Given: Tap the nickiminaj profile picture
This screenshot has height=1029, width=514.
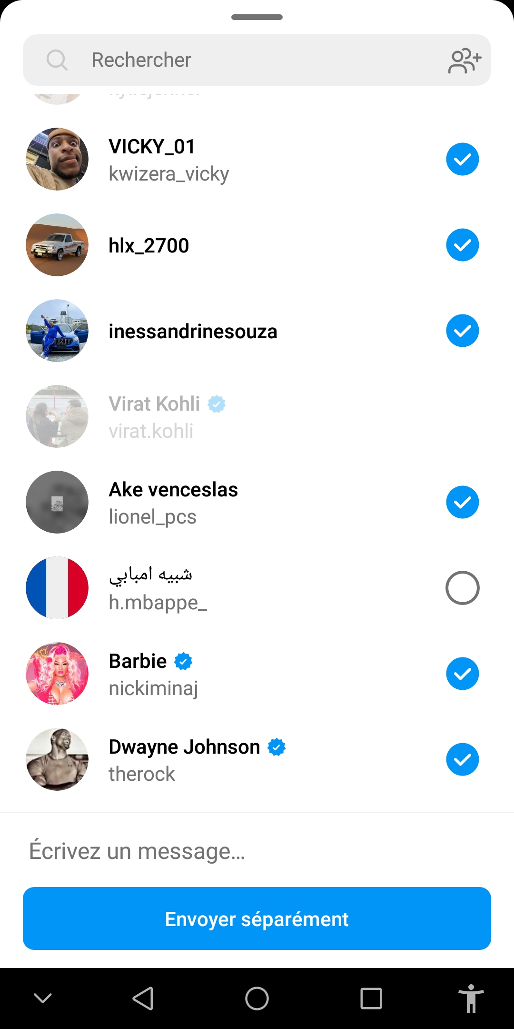Looking at the screenshot, I should [57, 674].
